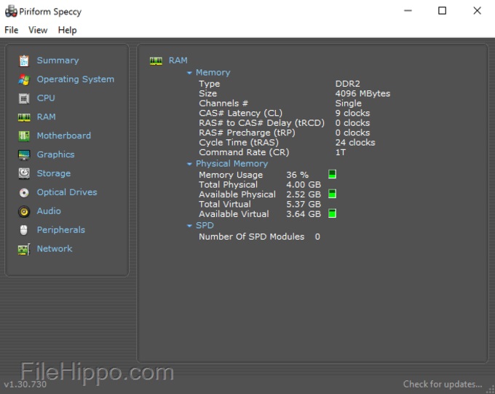Click the Physical Memory section heading
Image resolution: width=495 pixels, height=394 pixels.
(x=231, y=164)
